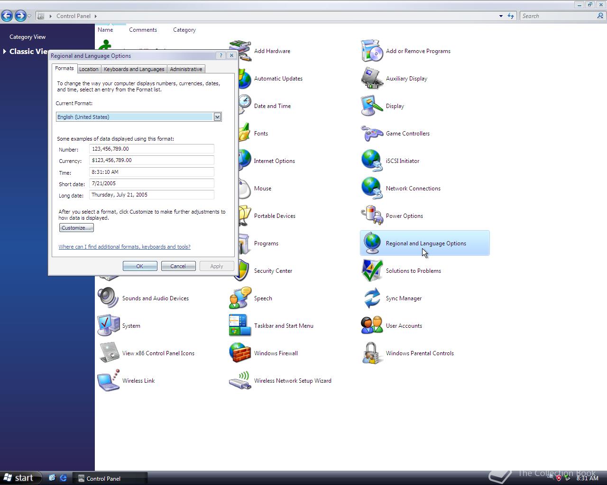This screenshot has height=485, width=607.
Task: Click Category View in sidebar
Action: coord(28,37)
